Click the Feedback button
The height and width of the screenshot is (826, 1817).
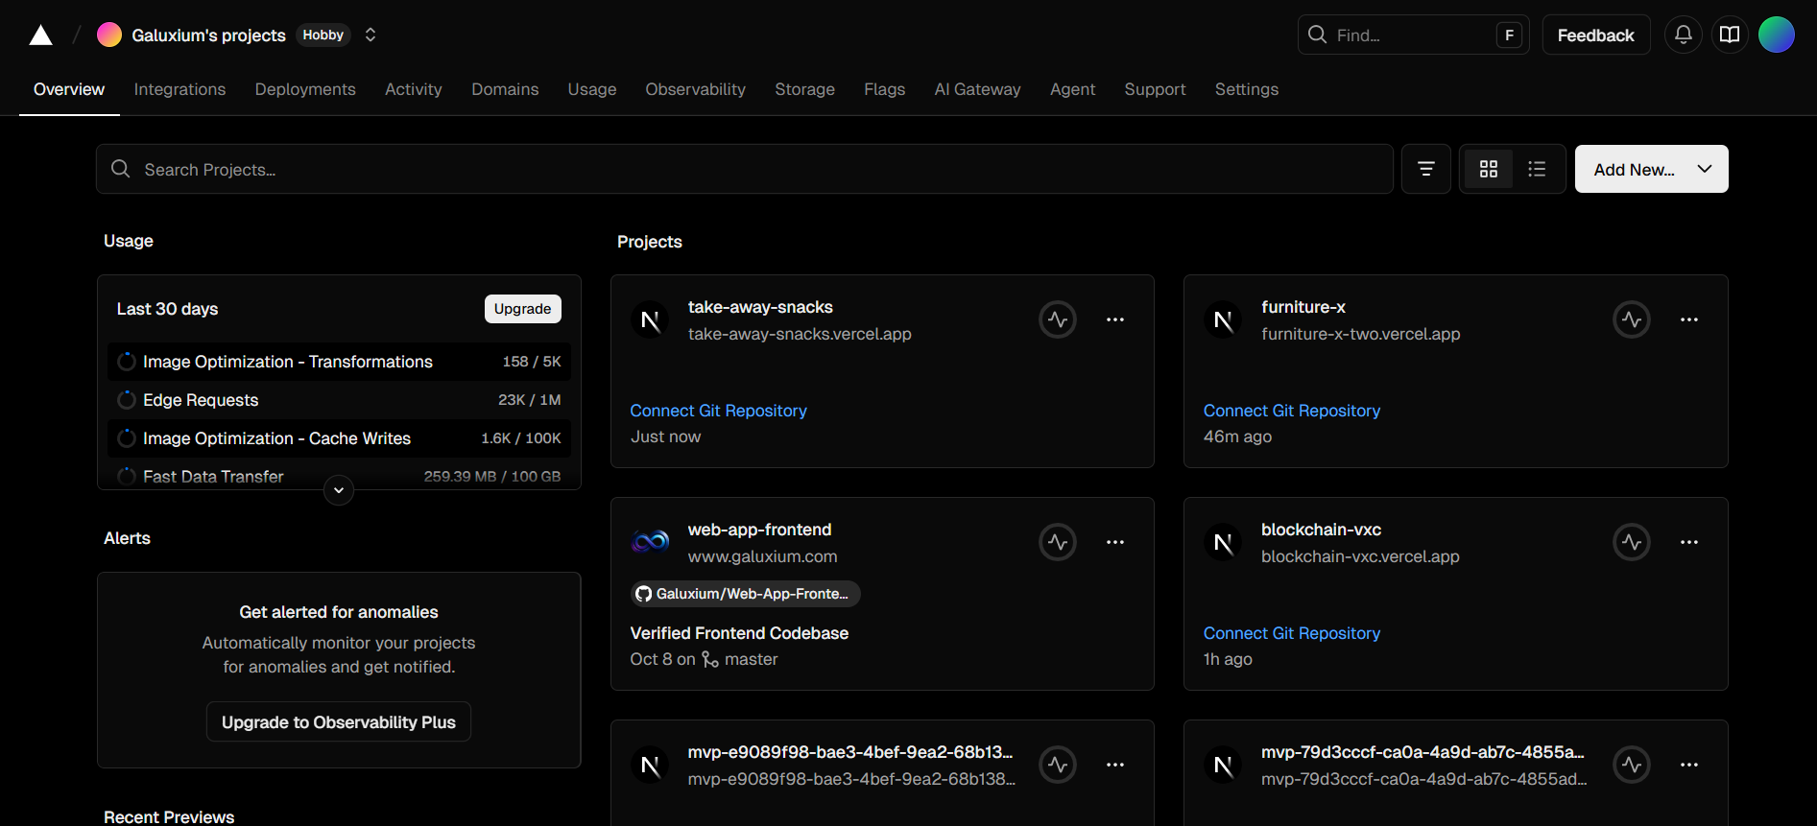[x=1595, y=35]
